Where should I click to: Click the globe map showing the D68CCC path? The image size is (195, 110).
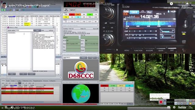pos(81,94)
